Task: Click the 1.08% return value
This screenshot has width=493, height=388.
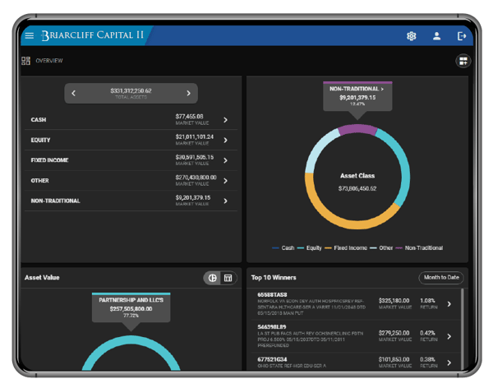Action: coord(427,301)
